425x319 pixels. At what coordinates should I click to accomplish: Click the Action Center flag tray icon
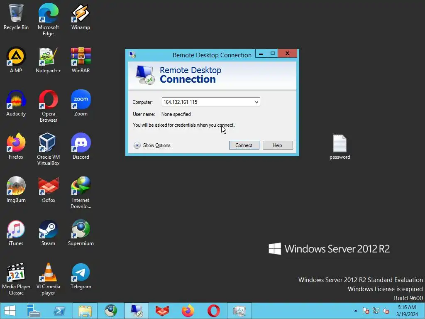366,311
